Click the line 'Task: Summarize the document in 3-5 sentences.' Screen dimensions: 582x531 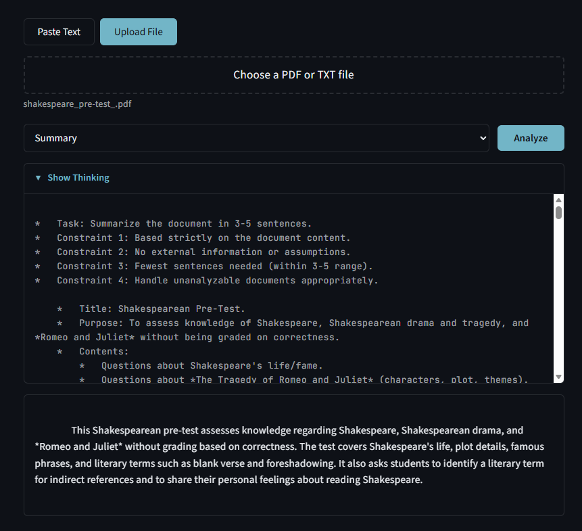(x=184, y=223)
